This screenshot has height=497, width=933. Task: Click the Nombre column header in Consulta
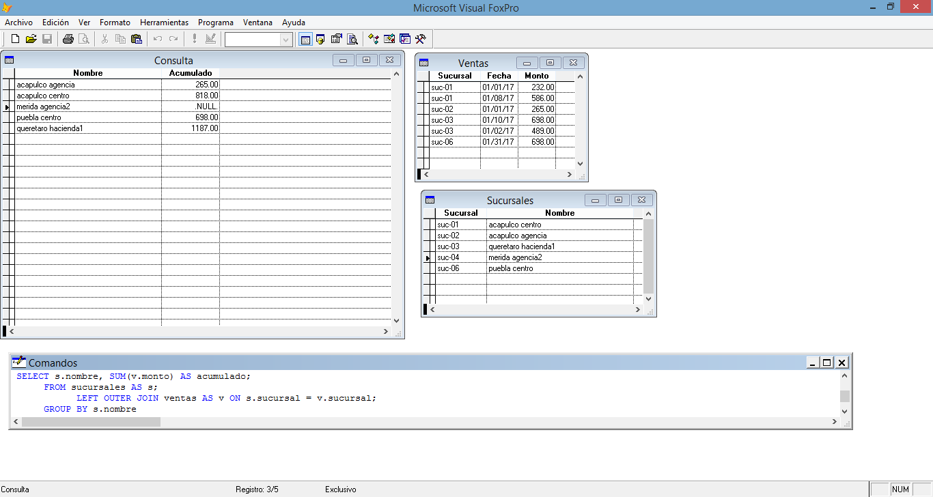pos(88,73)
